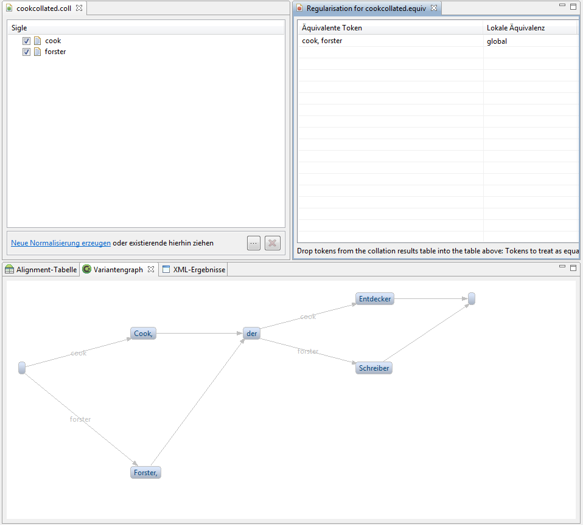This screenshot has width=583, height=525.
Task: Select the 'cook, forster' table row
Action: pyautogui.click(x=389, y=41)
